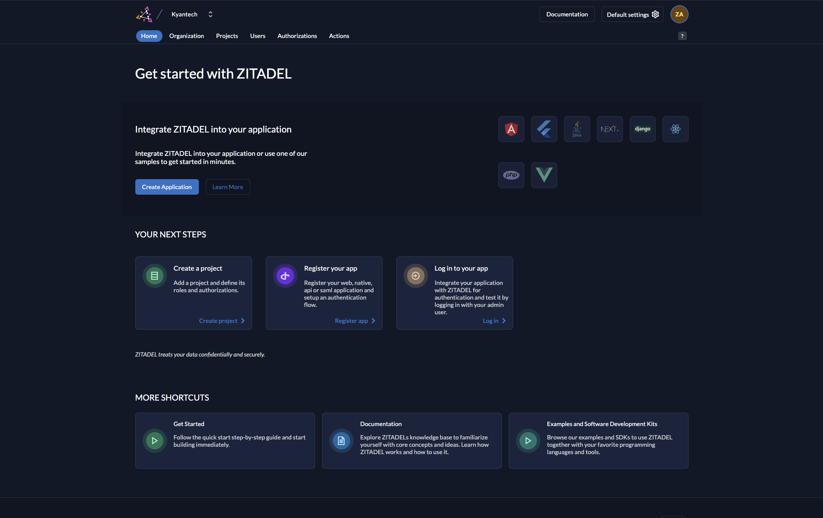This screenshot has width=823, height=518.
Task: Open the Create a project card title
Action: pos(198,268)
